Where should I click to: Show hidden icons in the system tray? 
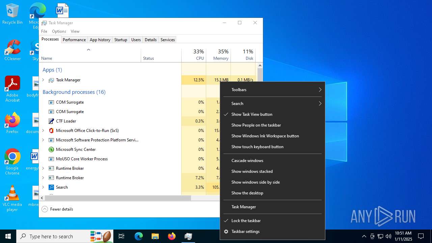click(364, 236)
